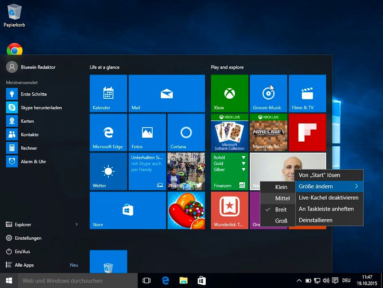
Task: Click the battery tray icon
Action: 308,281
